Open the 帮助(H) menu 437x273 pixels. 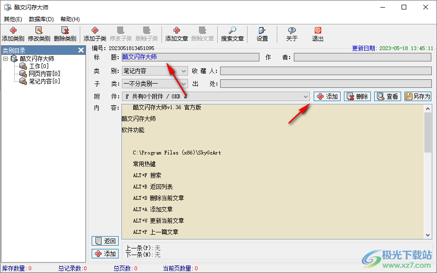[70, 19]
